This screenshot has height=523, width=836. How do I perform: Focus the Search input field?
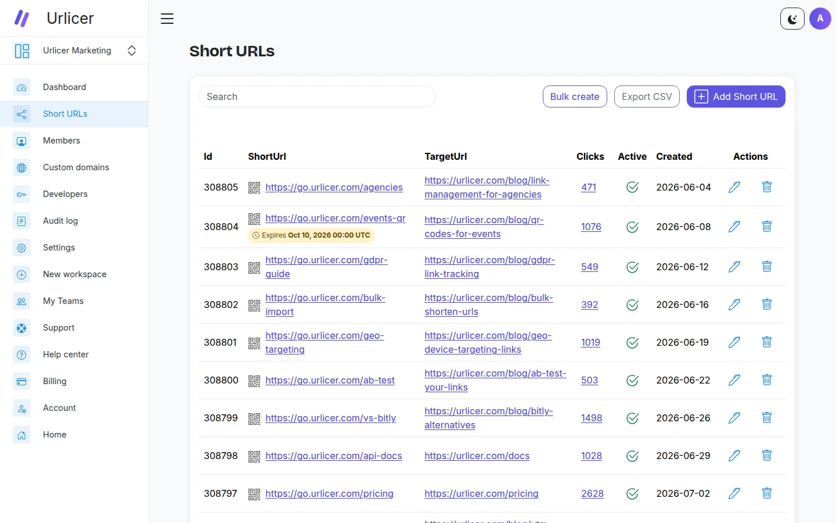(317, 96)
